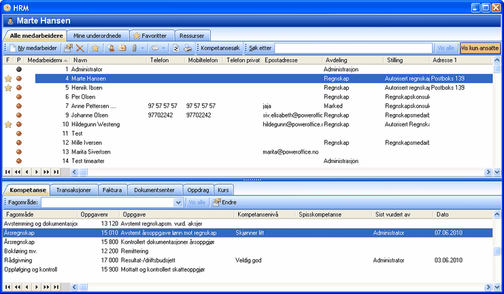Screen dimensions: 504x294
Task: Switch to the Alle medarbeidere tab
Action: [x=36, y=35]
